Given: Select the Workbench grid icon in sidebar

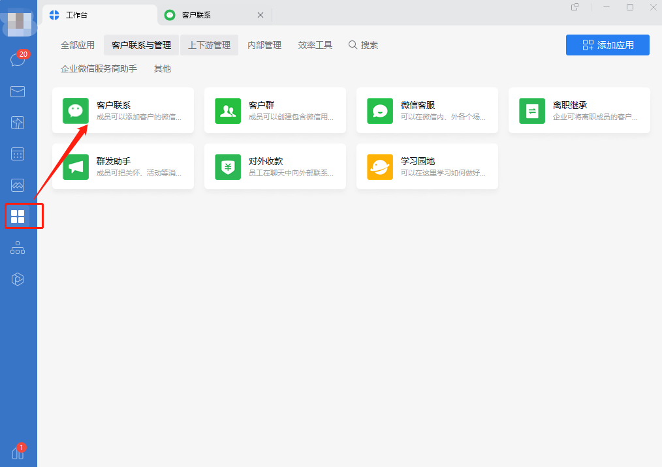Looking at the screenshot, I should pos(18,217).
